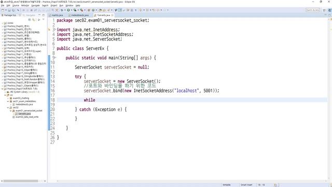Close the ServerEx.java editor tab
This screenshot has width=332, height=187.
[112, 15]
